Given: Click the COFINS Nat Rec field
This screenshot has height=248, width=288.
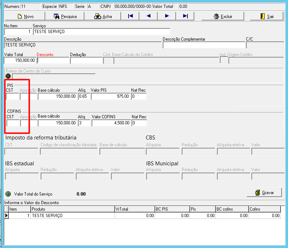Looking at the screenshot, I should coord(139,123).
